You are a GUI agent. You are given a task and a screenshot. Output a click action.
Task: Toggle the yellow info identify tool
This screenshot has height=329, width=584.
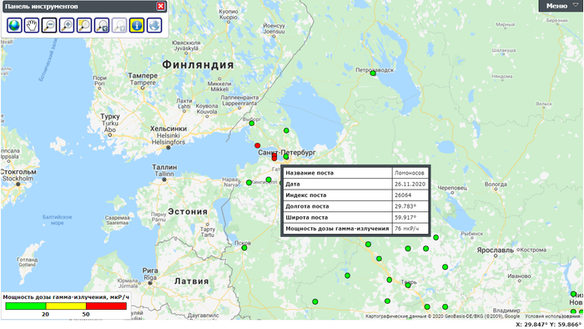coord(137,25)
